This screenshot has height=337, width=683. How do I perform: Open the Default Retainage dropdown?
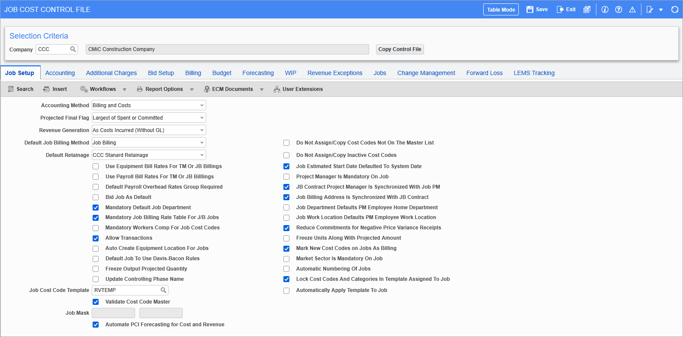click(x=149, y=155)
